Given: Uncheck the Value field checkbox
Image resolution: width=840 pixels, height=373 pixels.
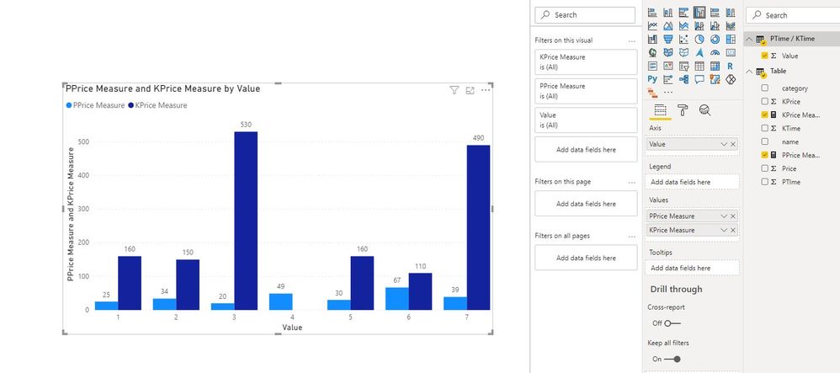Looking at the screenshot, I should coord(764,56).
